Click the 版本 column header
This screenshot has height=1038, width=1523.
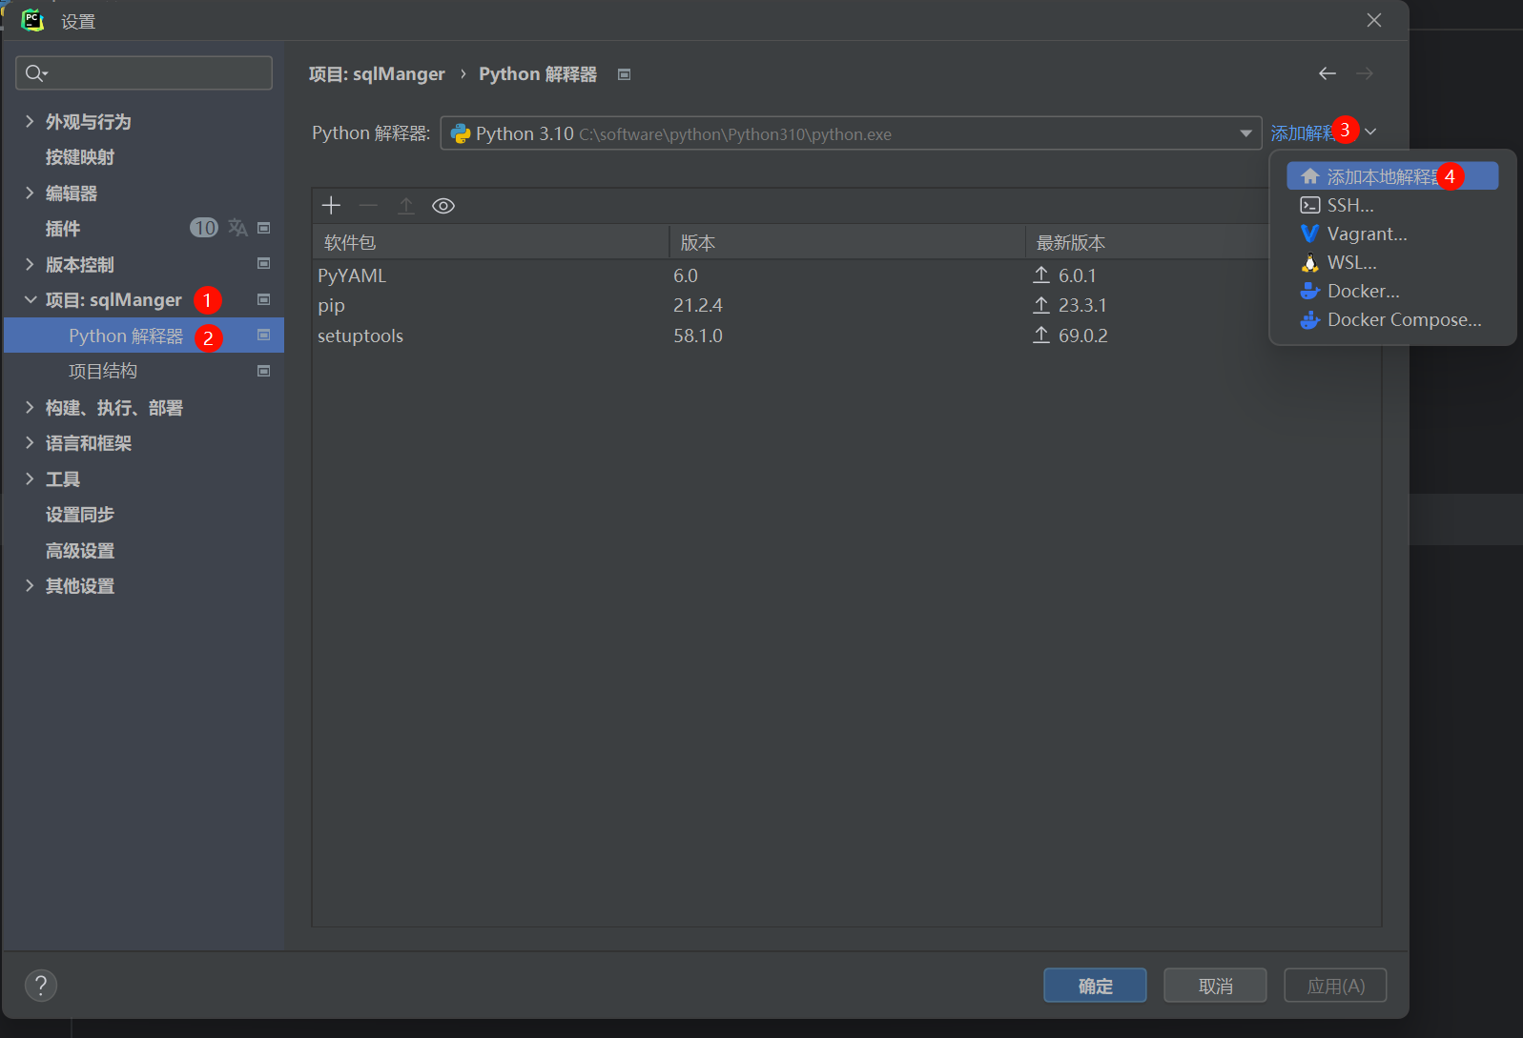pyautogui.click(x=847, y=242)
